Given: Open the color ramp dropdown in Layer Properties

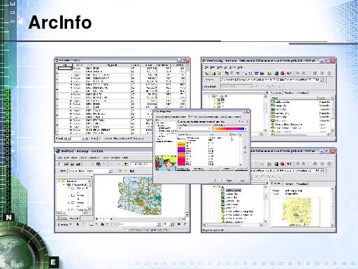Looking at the screenshot, I should pyautogui.click(x=245, y=129).
